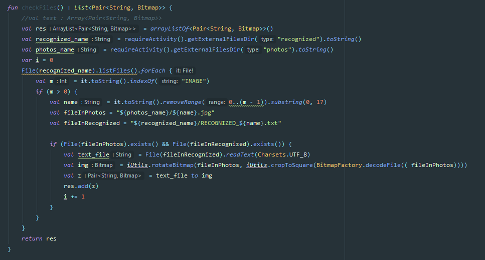Click the underlined 0..(m - 1) range expression
This screenshot has width=485, height=260.
pos(246,102)
